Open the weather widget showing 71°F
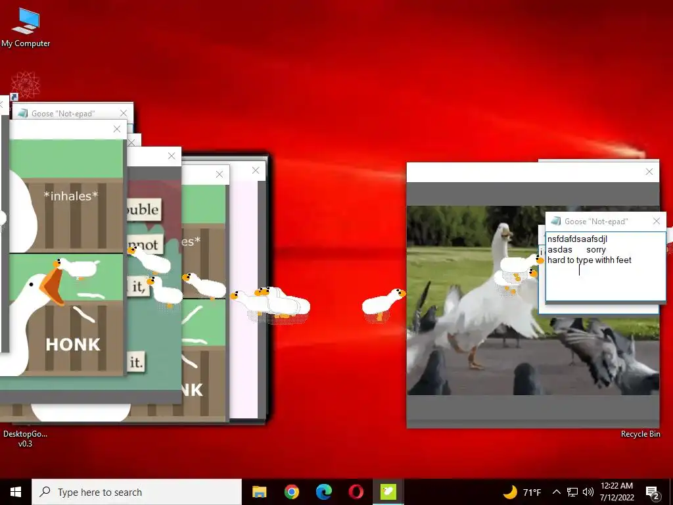 [x=522, y=492]
